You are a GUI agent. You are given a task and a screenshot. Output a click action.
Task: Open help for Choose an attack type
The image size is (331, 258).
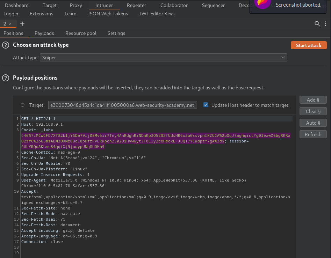point(6,45)
